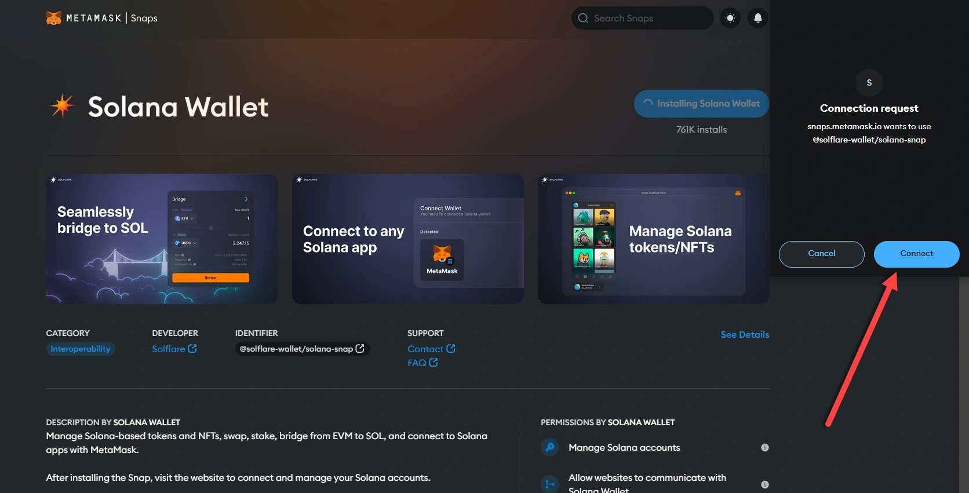This screenshot has height=493, width=969.
Task: Click Connect in connection request
Action: pos(917,254)
